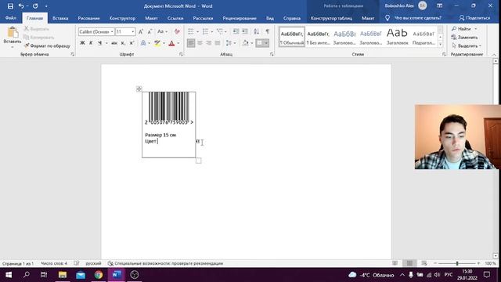Viewport: 501px width, 282px height.
Task: Apply the Обычный style
Action: (292, 37)
